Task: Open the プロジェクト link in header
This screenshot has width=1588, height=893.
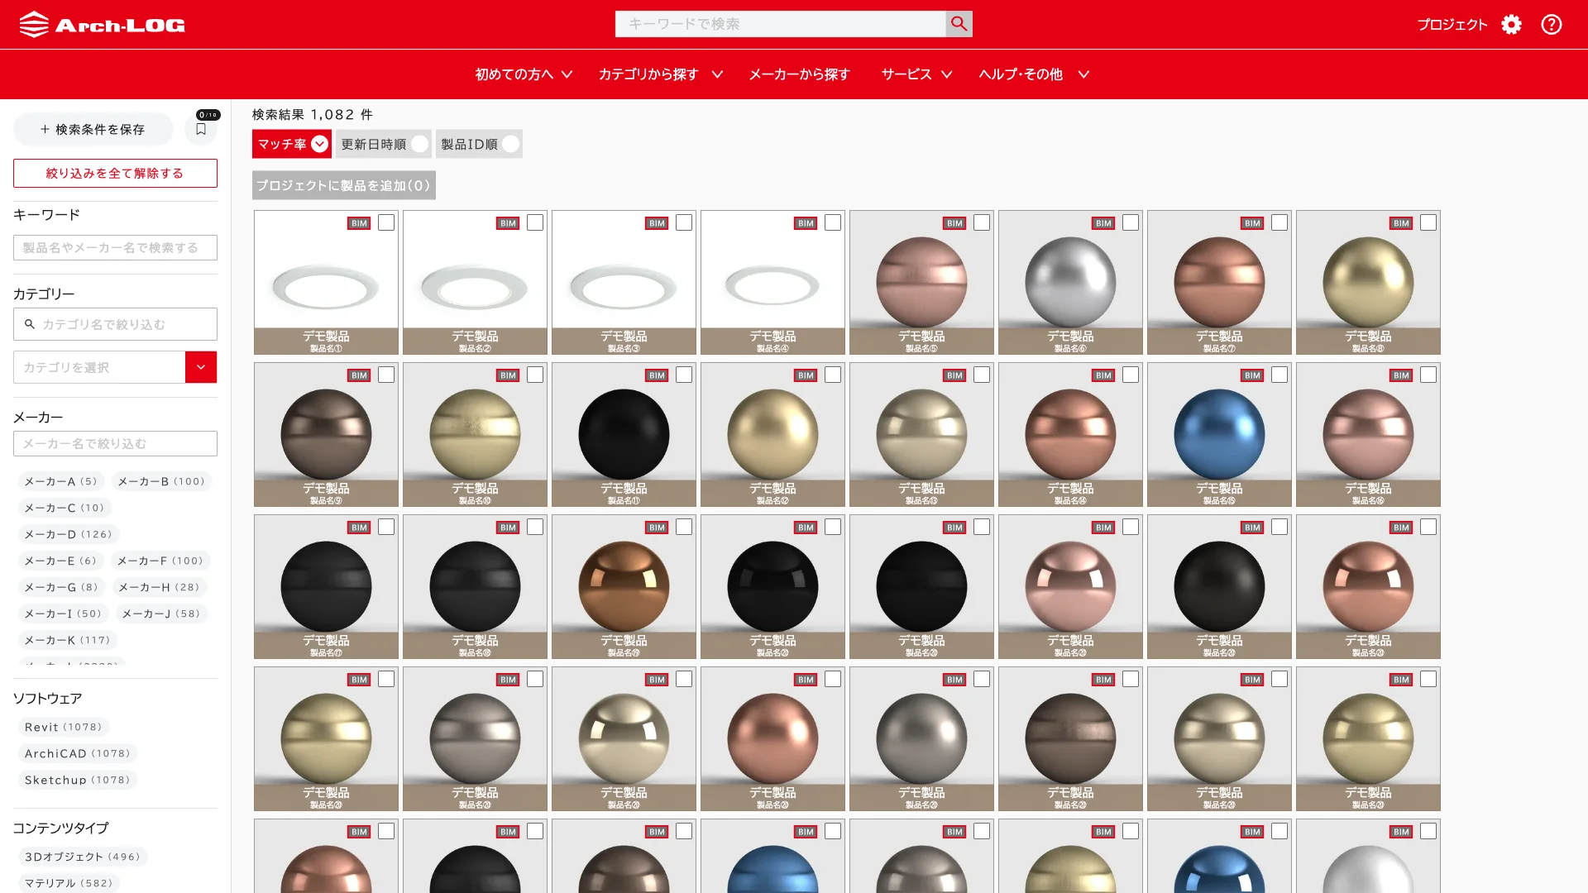Action: click(x=1452, y=25)
